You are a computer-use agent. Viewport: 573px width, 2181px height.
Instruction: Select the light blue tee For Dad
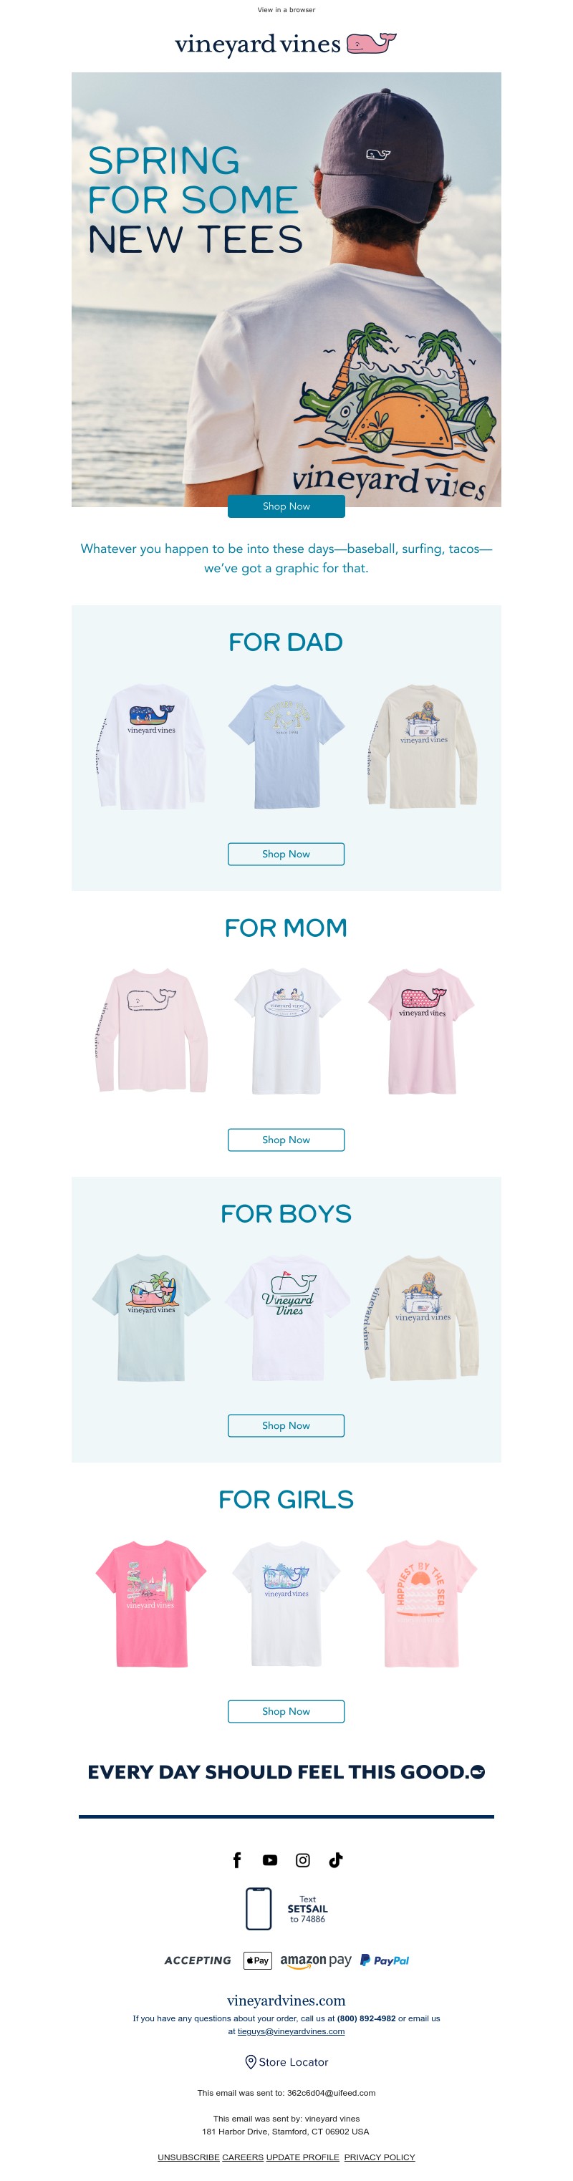pyautogui.click(x=286, y=746)
